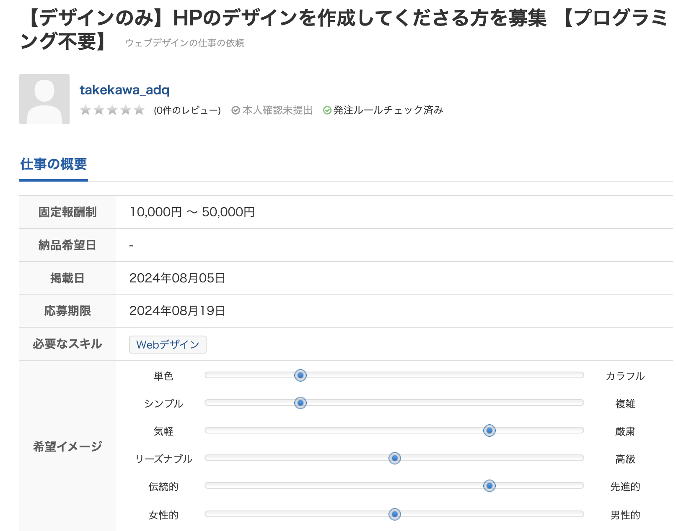This screenshot has width=676, height=531.
Task: Click the 単色 slider start label
Action: pos(163,376)
